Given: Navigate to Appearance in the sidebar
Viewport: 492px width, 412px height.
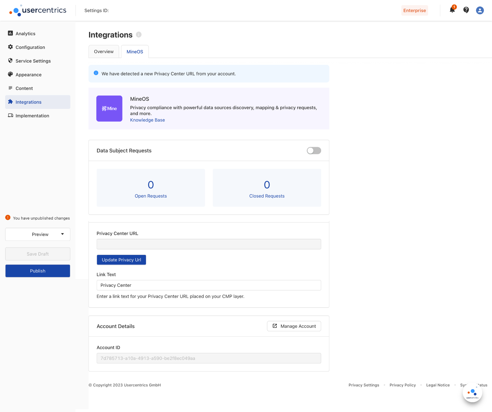Looking at the screenshot, I should (38, 75).
